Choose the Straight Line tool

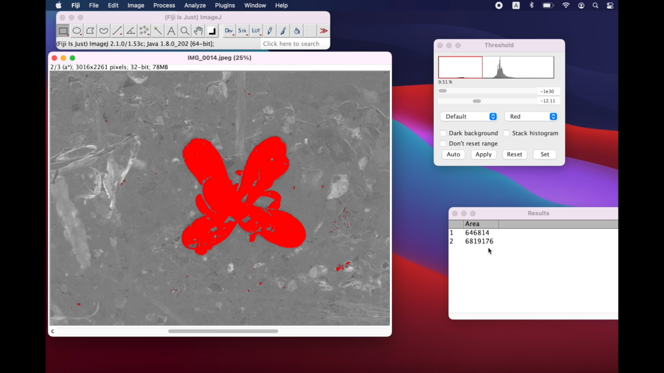[117, 31]
